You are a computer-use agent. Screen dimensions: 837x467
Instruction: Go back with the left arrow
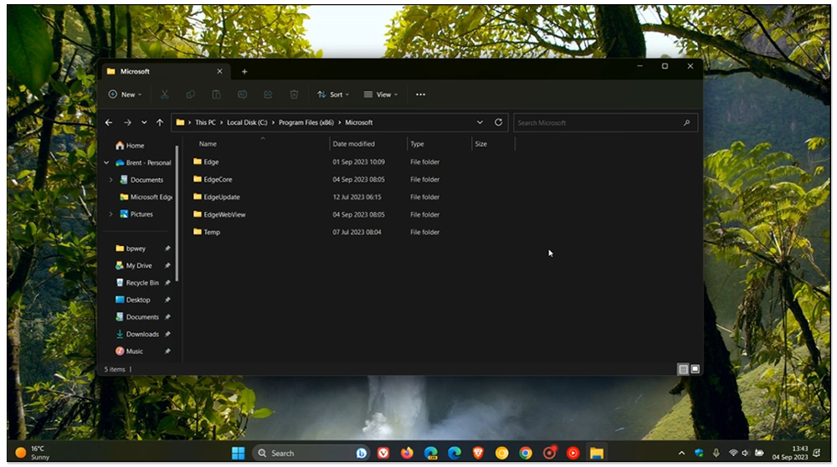pos(109,122)
